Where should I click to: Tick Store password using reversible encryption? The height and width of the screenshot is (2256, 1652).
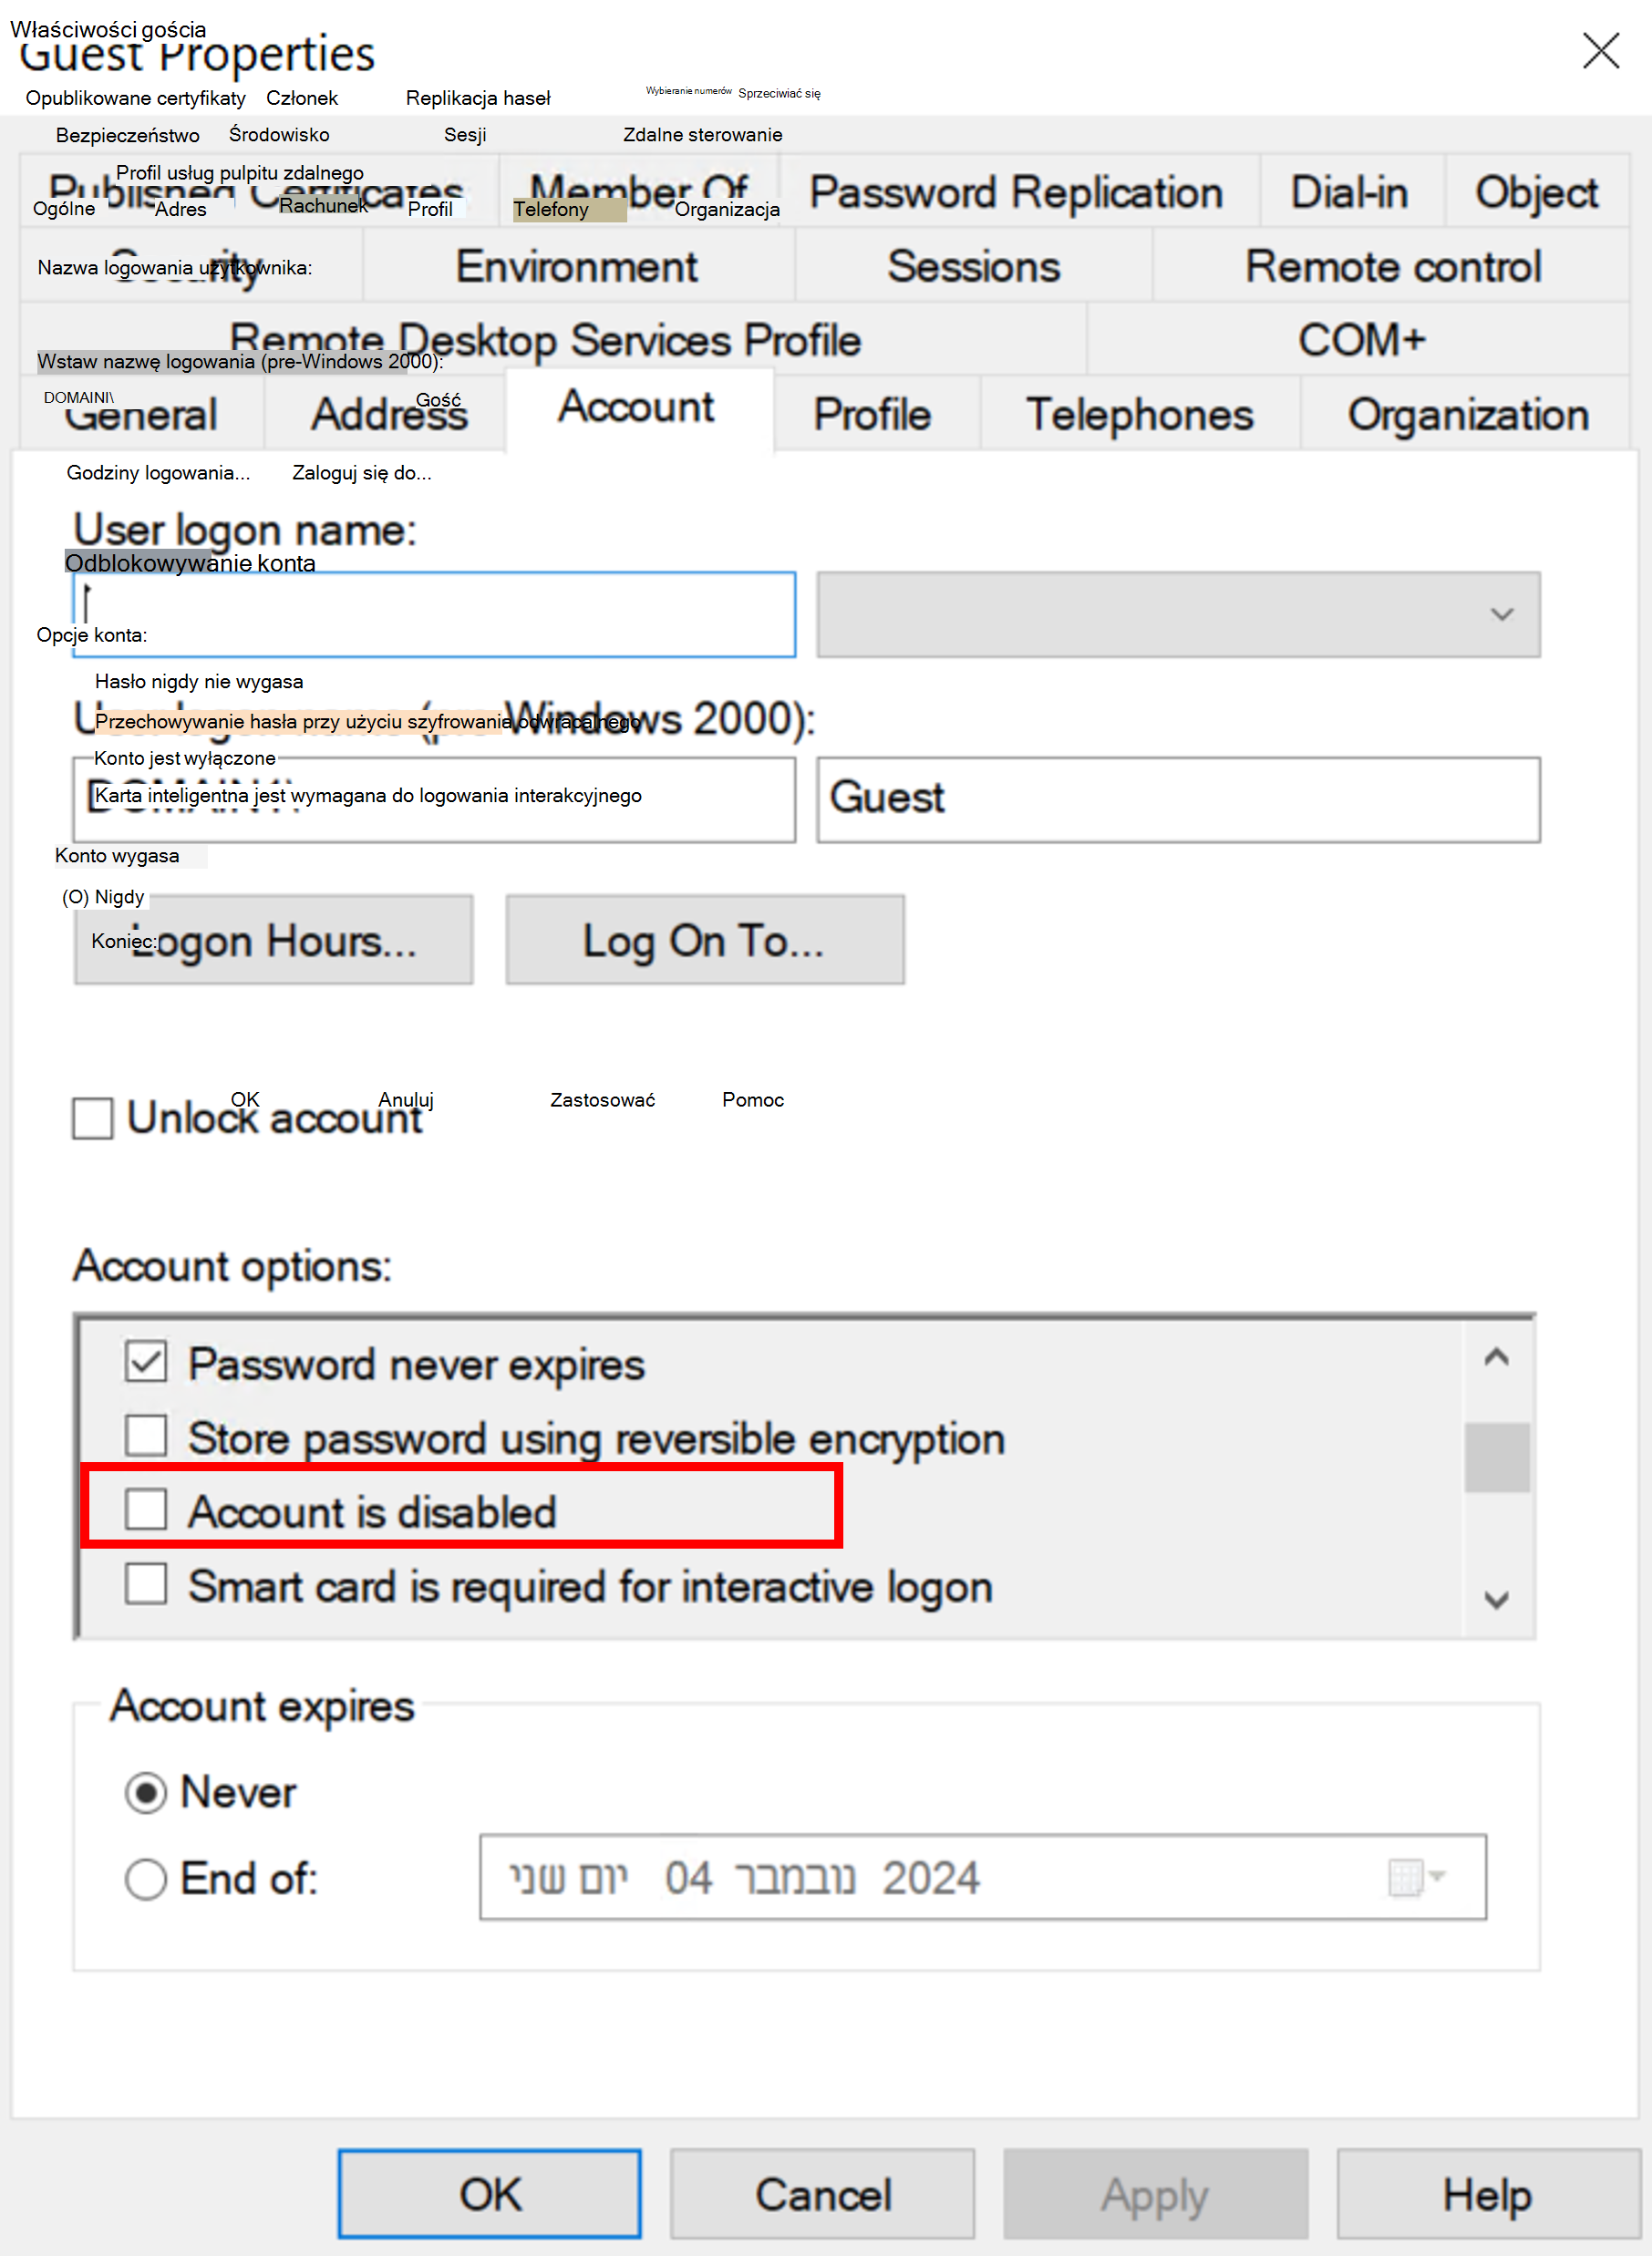[146, 1436]
